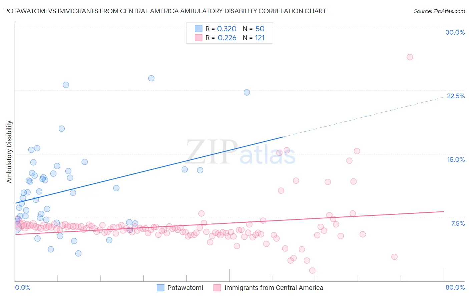Click the blue point at 22.5% right of center

(247, 92)
